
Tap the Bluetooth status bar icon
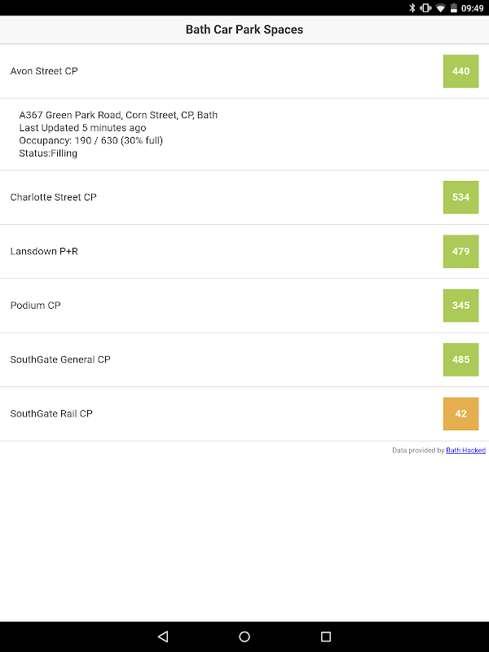click(x=412, y=8)
